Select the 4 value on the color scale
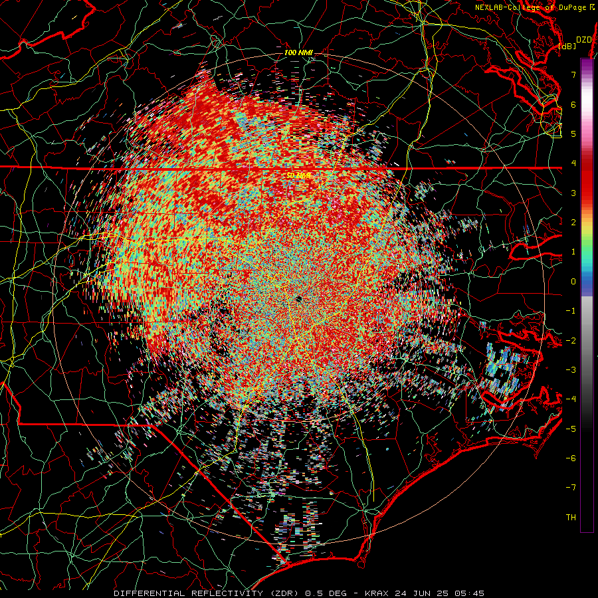This screenshot has height=598, width=598. [x=573, y=163]
